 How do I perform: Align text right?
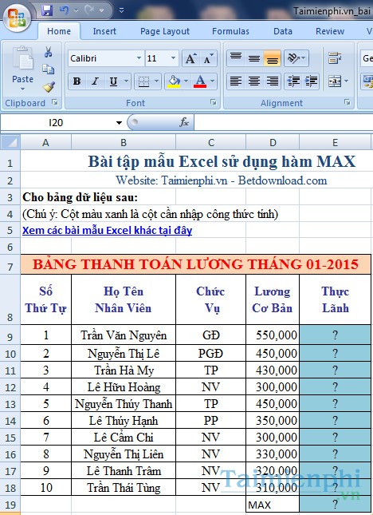[x=273, y=81]
